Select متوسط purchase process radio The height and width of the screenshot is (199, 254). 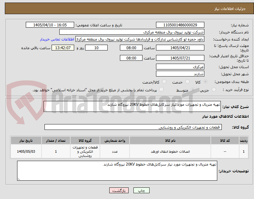193,90
